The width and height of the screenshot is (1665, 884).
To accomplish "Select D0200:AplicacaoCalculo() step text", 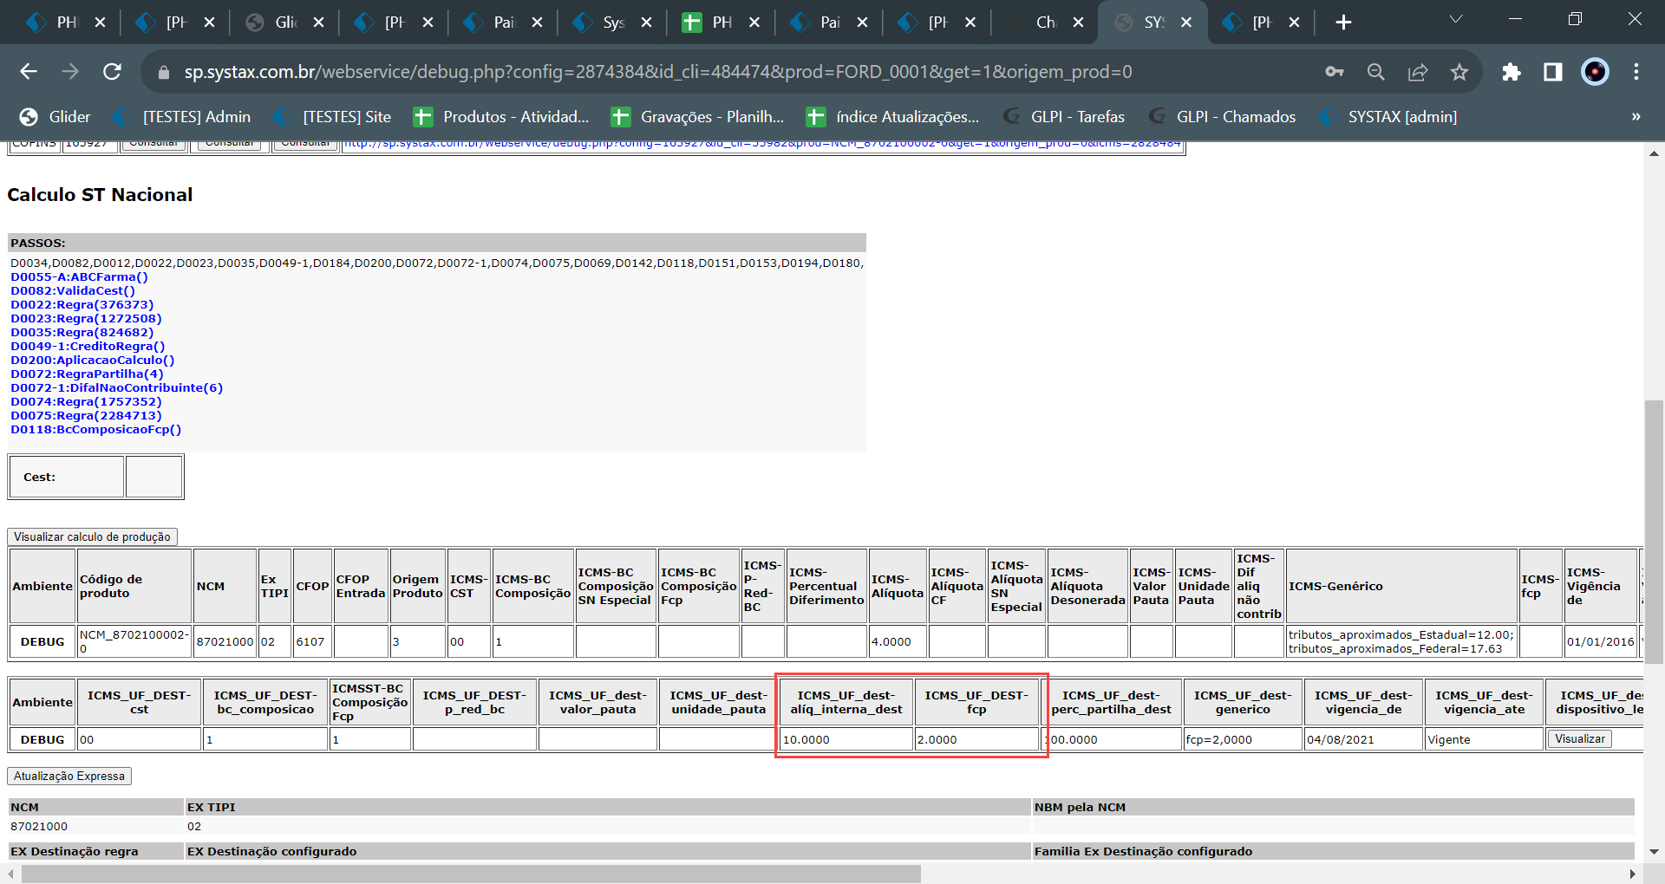I will coord(92,361).
